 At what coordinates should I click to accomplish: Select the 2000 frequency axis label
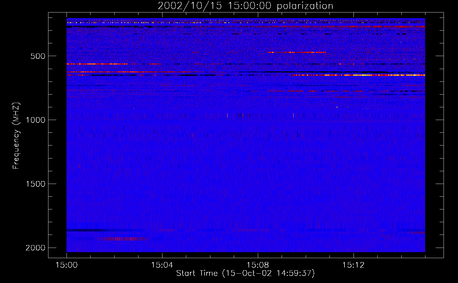35,248
